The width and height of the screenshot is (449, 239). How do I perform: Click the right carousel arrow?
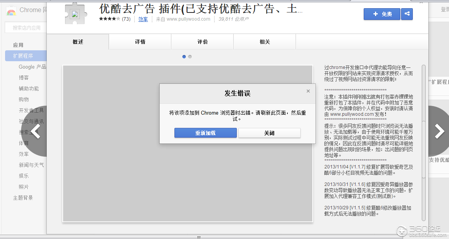coord(439,132)
